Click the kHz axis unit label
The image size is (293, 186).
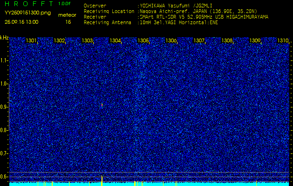pyautogui.click(x=4, y=38)
